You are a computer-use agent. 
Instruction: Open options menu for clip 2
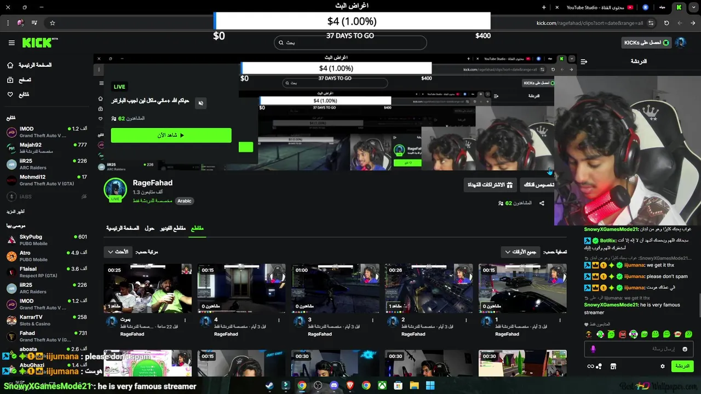467,320
